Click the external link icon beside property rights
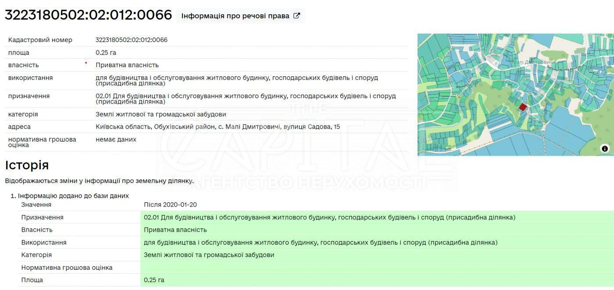 click(x=296, y=16)
